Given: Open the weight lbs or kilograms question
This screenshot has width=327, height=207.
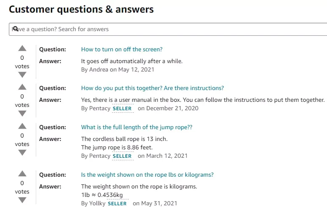Looking at the screenshot, I should point(147,175).
